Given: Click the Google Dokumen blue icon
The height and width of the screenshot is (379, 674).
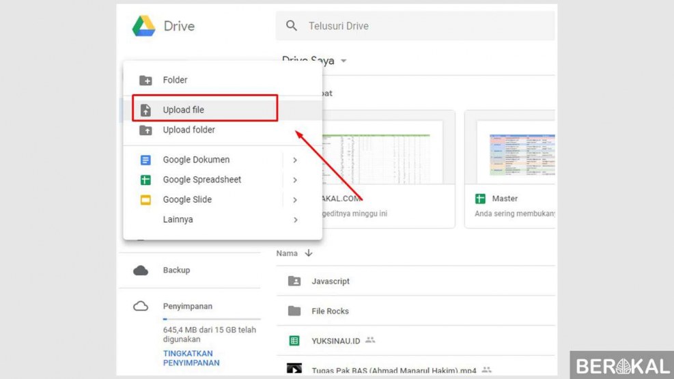Looking at the screenshot, I should [145, 160].
